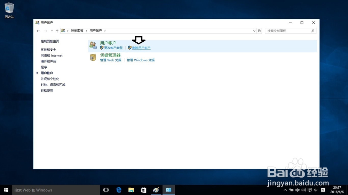Open recent locations dropdown arrow

tap(52, 31)
